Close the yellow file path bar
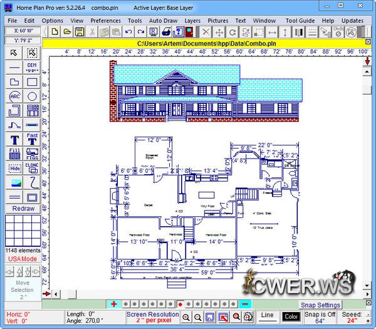This screenshot has width=376, height=329. [368, 42]
